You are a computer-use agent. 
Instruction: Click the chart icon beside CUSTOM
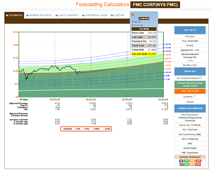coord(112,15)
